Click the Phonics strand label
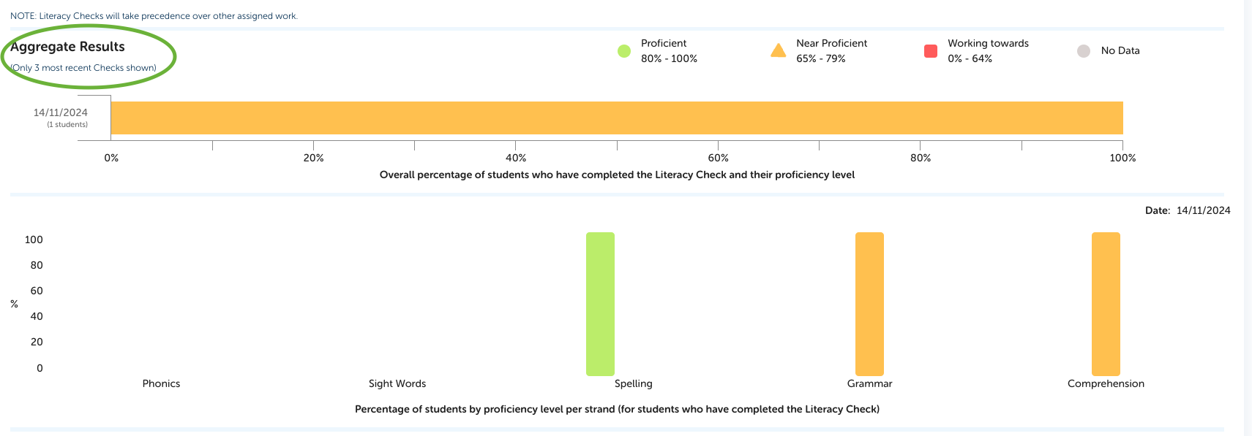 pyautogui.click(x=161, y=383)
